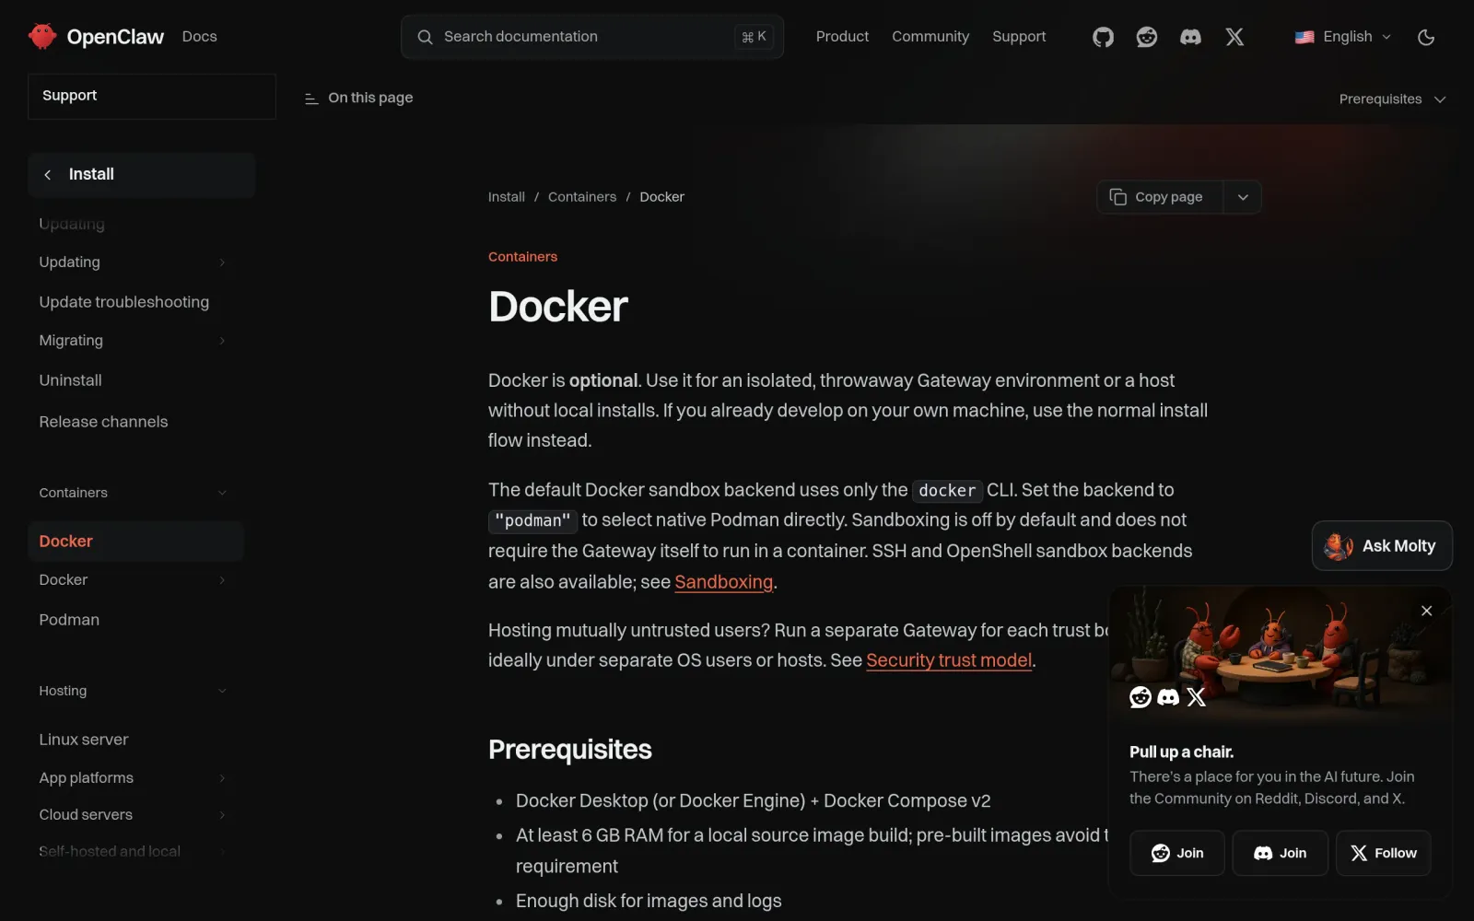Screen dimensions: 1474x921
Task: Follow the Security trust model link
Action: coord(949,660)
